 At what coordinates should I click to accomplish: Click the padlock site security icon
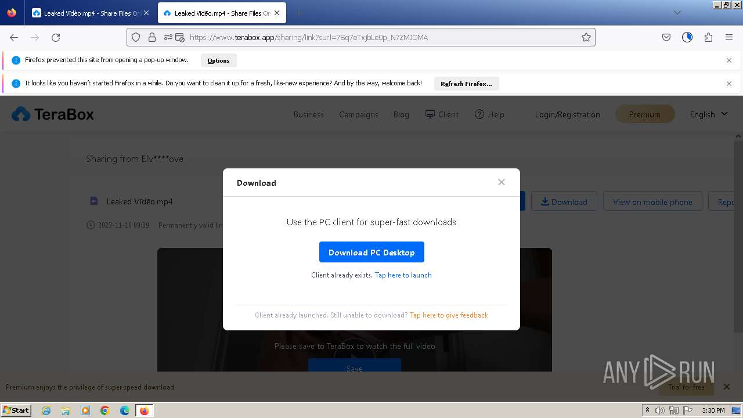coord(152,37)
